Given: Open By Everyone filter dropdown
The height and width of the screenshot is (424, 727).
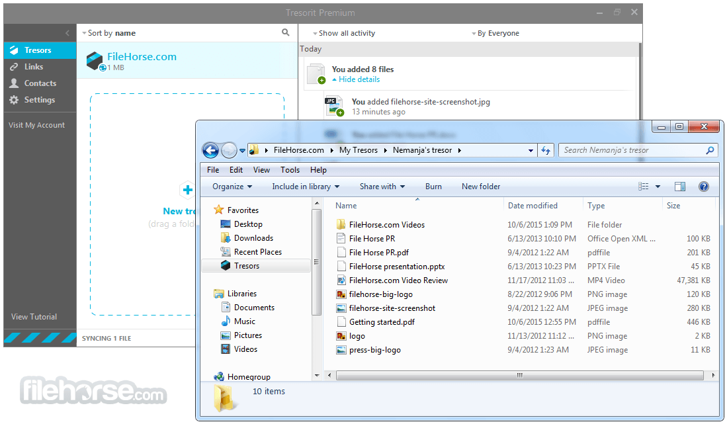Looking at the screenshot, I should 495,33.
